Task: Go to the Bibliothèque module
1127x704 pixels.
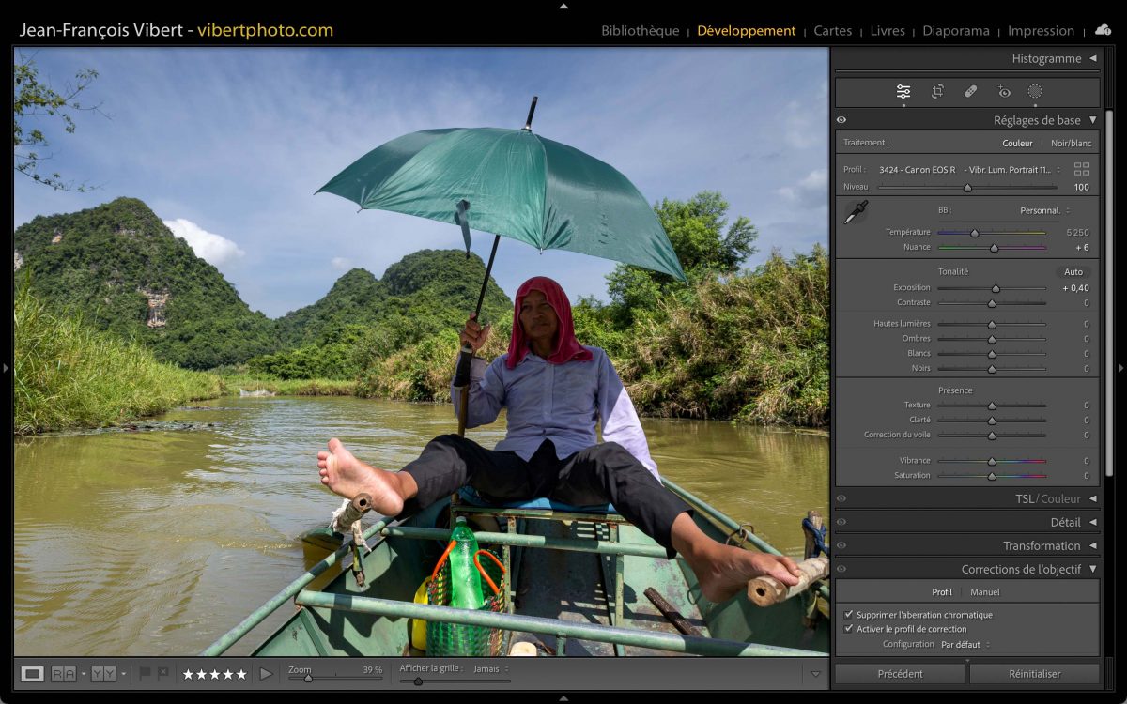Action: 640,30
